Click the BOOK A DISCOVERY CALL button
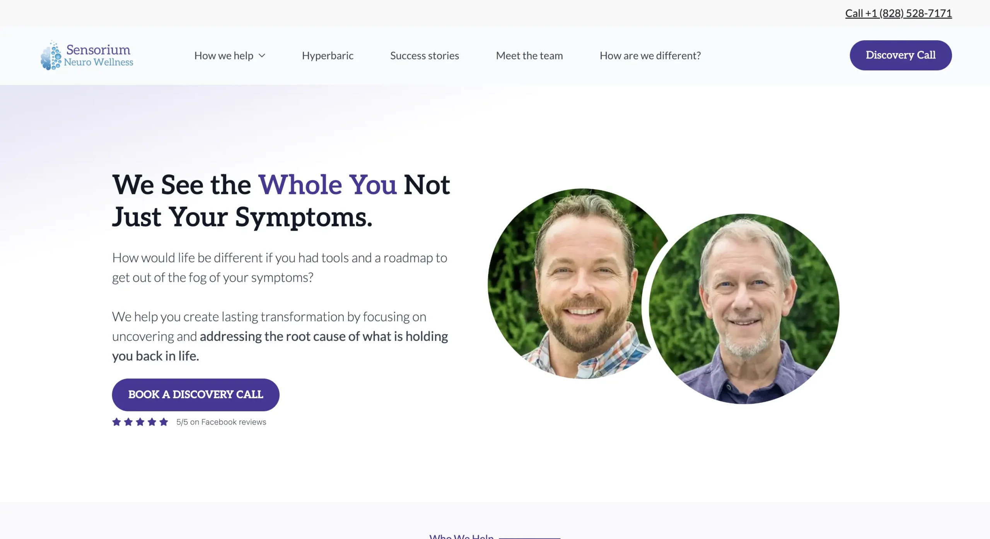990x539 pixels. pos(196,395)
